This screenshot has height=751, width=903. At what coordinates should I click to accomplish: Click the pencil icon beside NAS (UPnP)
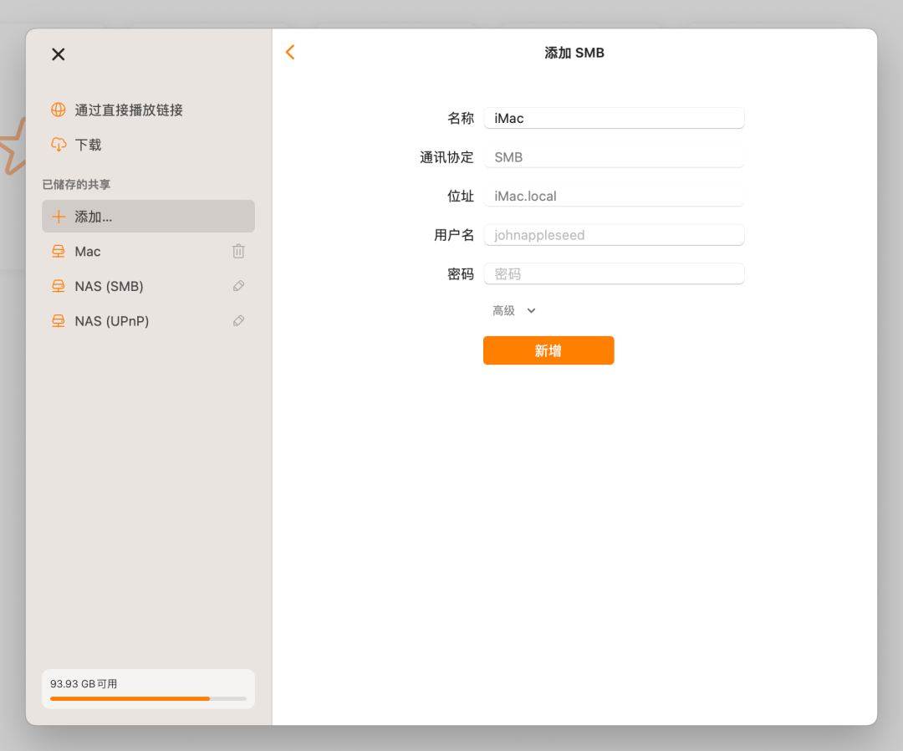(x=238, y=320)
